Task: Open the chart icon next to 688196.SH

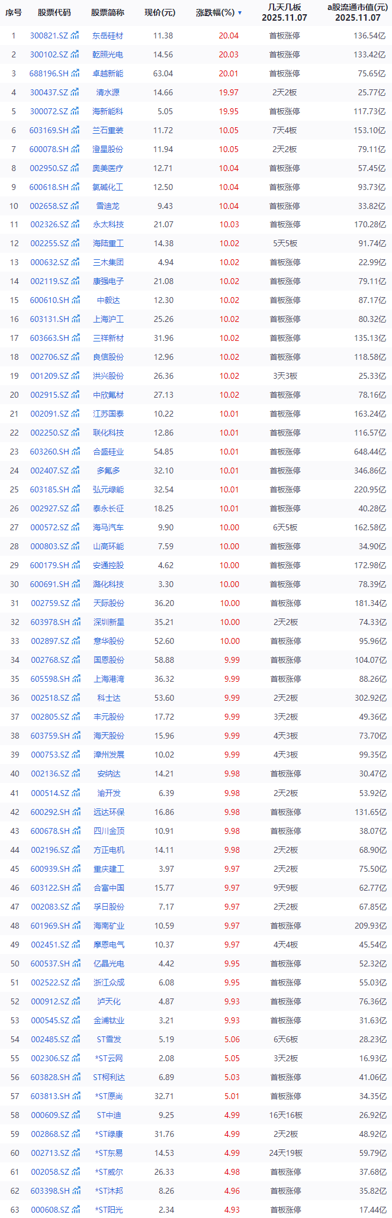Action: tap(75, 73)
